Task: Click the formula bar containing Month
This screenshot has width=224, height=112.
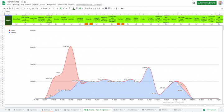Action: tap(114, 11)
